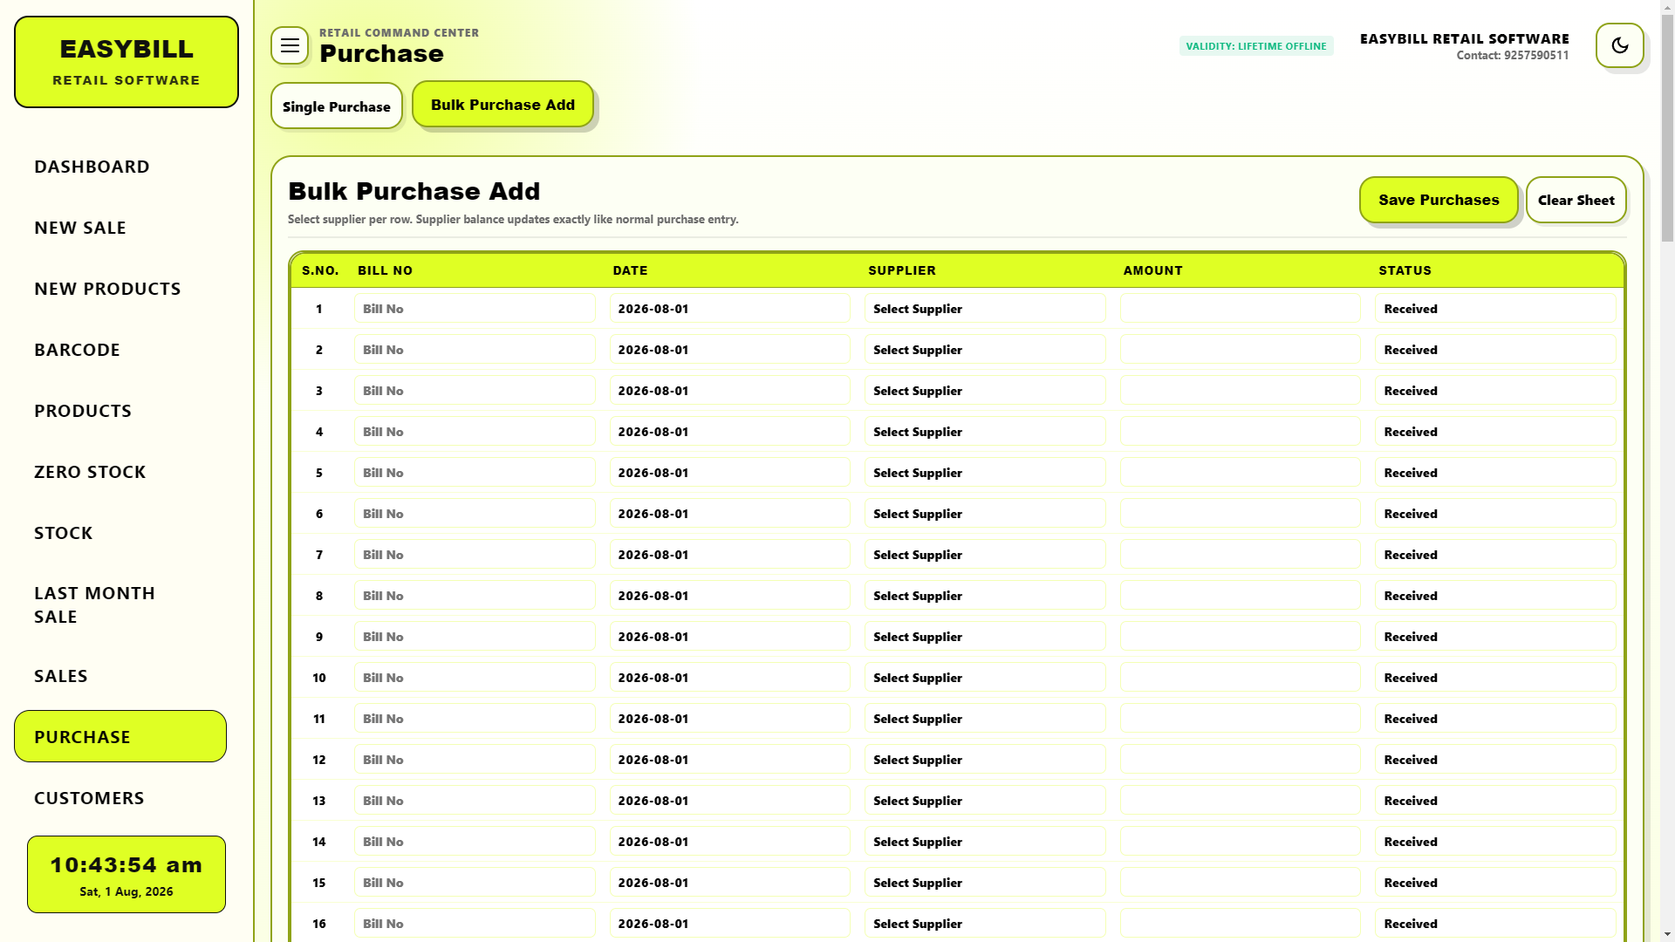Focus Amount input for row 10

(x=1241, y=678)
